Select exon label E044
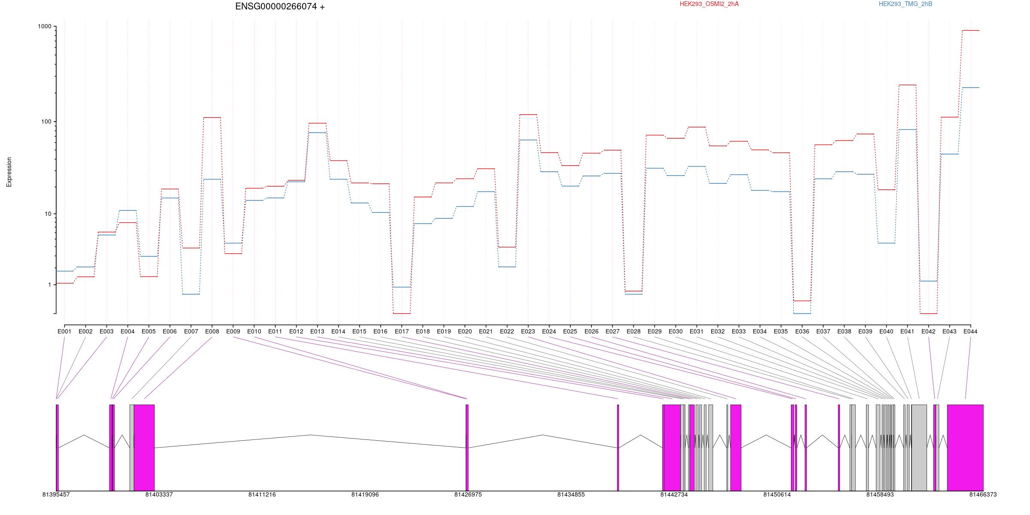 [x=970, y=331]
